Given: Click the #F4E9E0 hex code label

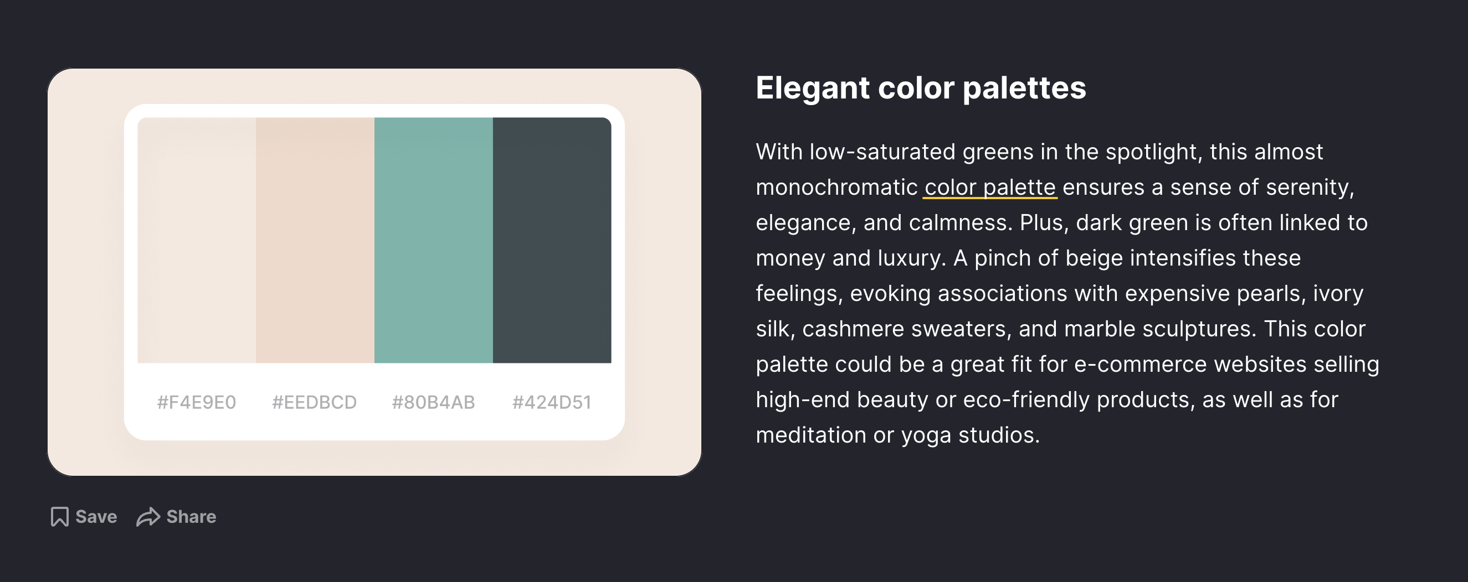Looking at the screenshot, I should click(197, 402).
